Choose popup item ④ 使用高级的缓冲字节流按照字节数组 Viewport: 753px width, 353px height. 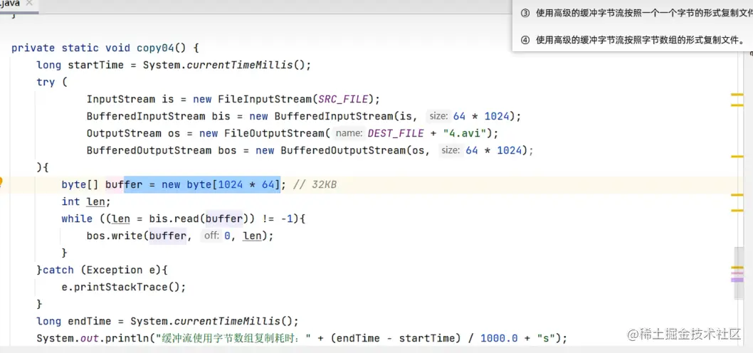(633, 41)
